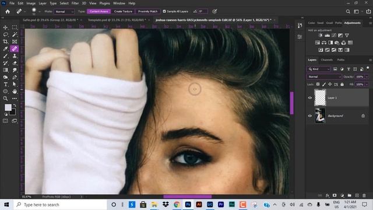Select the Clone Stamp tool
Screen dimensions: 373x210
[15, 56]
